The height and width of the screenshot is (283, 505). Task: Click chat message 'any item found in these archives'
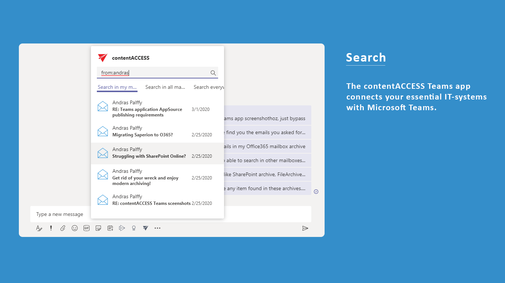click(268, 188)
